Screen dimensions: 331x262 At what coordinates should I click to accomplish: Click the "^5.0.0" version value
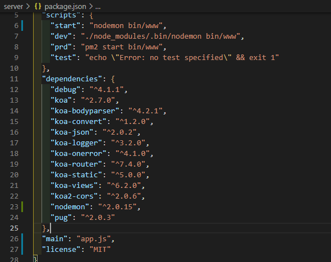pos(128,175)
